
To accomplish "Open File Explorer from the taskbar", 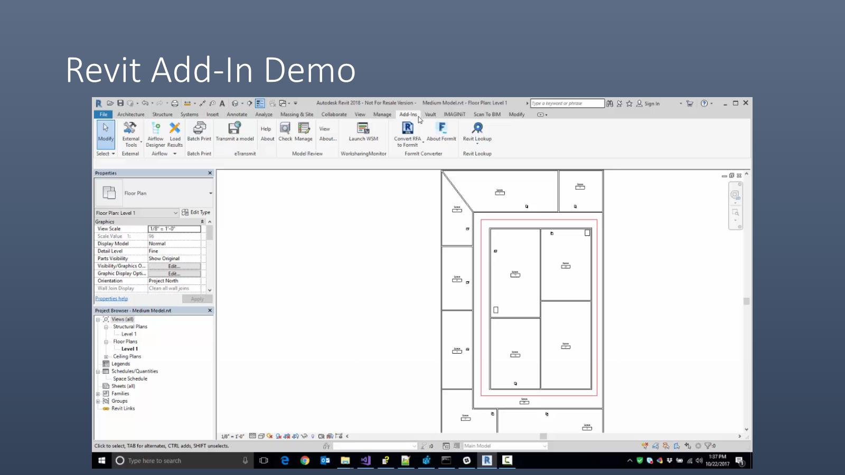I will pyautogui.click(x=345, y=460).
